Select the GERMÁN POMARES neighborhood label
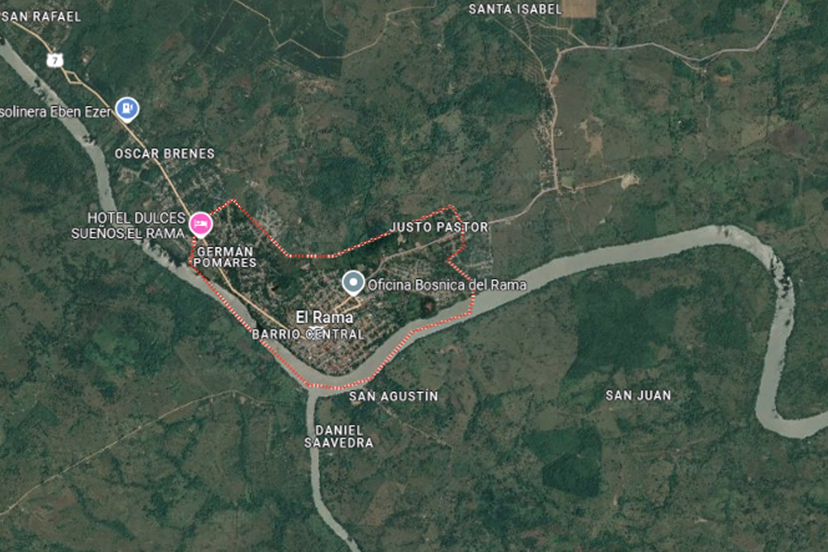The width and height of the screenshot is (828, 552). pyautogui.click(x=225, y=257)
